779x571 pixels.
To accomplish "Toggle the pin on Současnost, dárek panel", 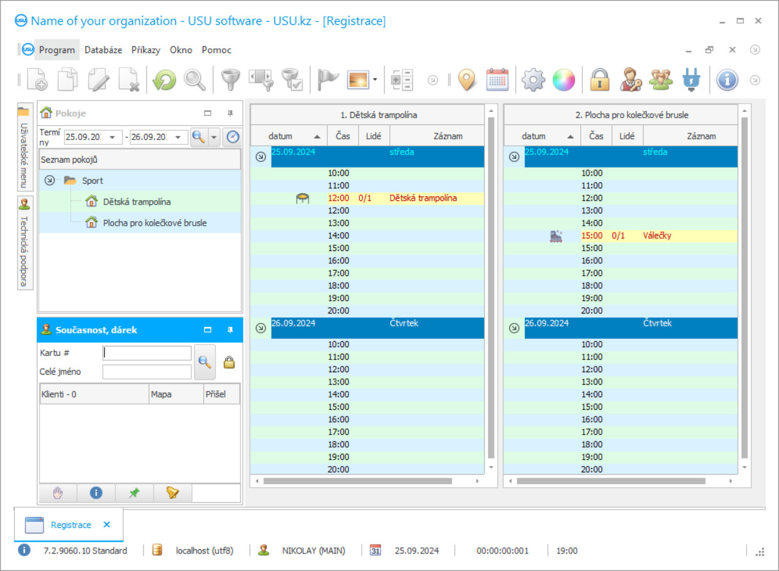I will (230, 330).
